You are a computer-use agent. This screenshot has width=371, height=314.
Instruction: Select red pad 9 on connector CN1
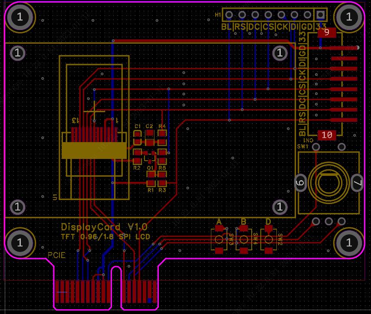[327, 32]
